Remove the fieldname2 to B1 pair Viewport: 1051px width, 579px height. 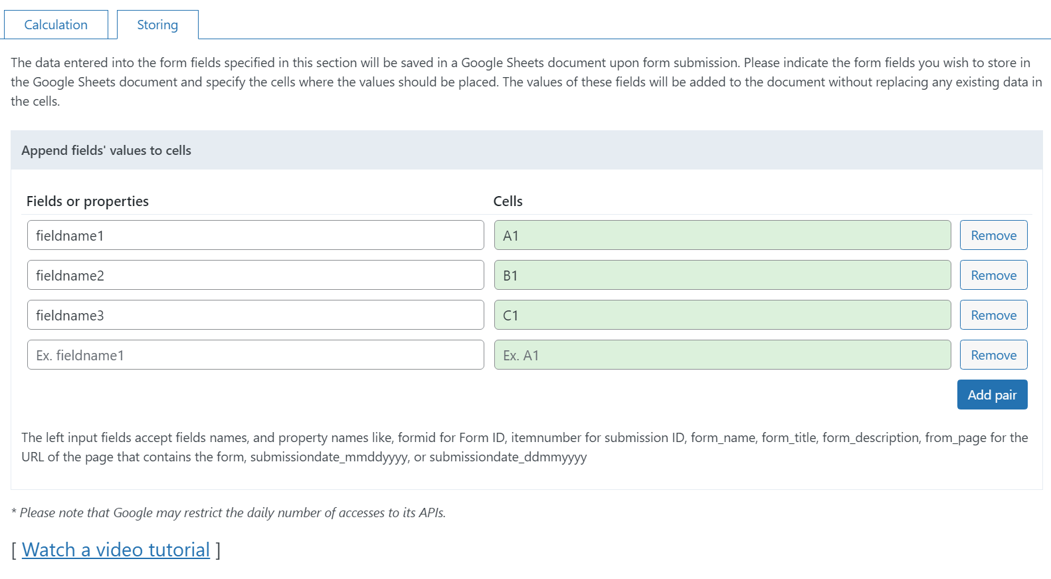point(993,275)
